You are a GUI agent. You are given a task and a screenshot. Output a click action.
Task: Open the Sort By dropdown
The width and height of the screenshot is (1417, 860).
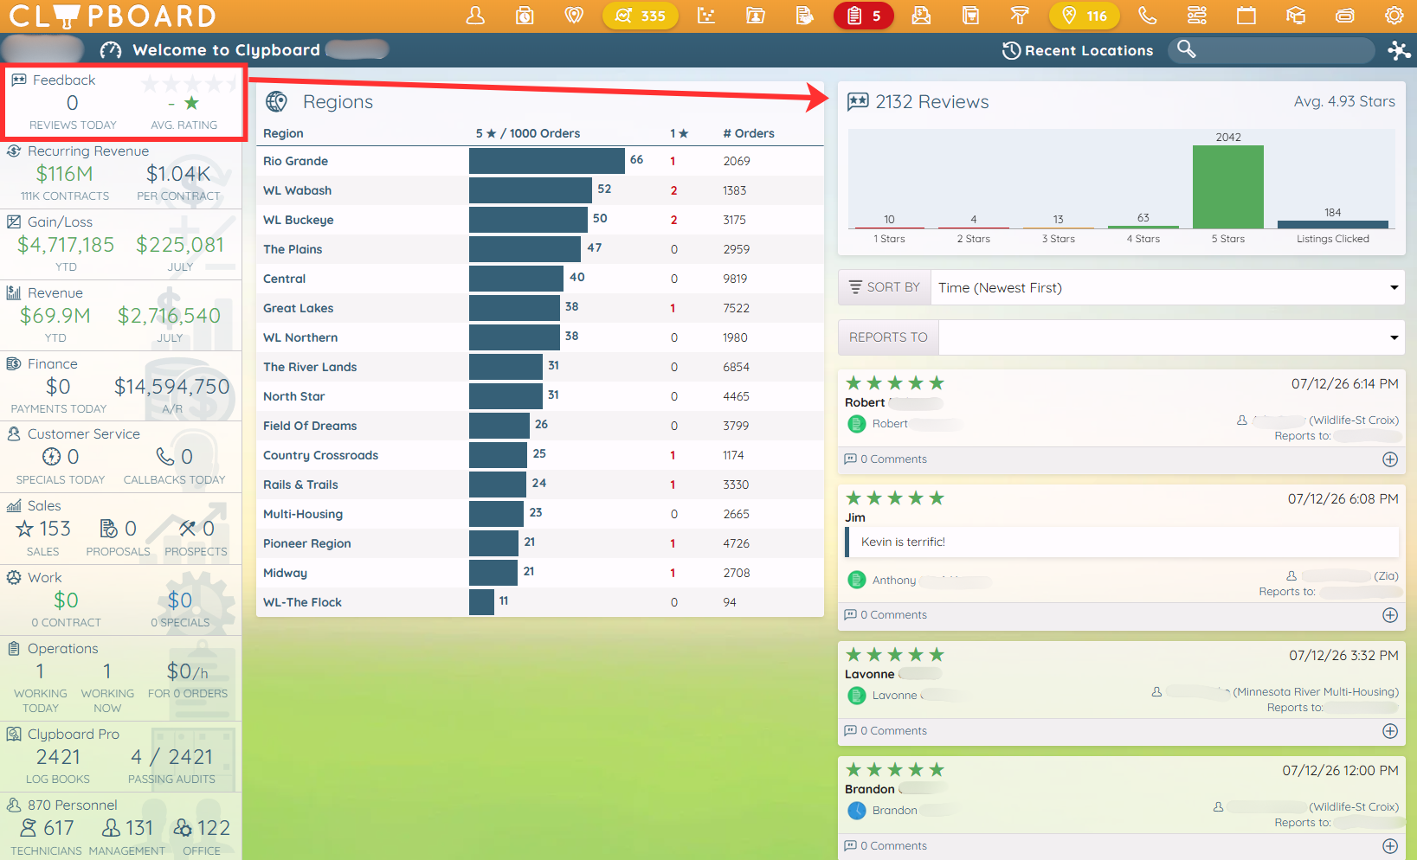[x=1168, y=287]
